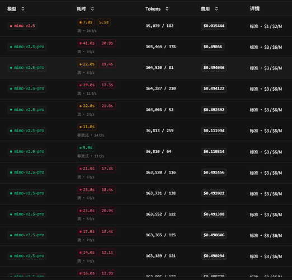This screenshot has height=280, width=292.
Task: Click the $0.490294 cost badge
Action: tap(214, 256)
